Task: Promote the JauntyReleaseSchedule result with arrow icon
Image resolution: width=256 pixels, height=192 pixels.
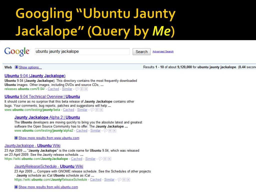Action: 124,180
